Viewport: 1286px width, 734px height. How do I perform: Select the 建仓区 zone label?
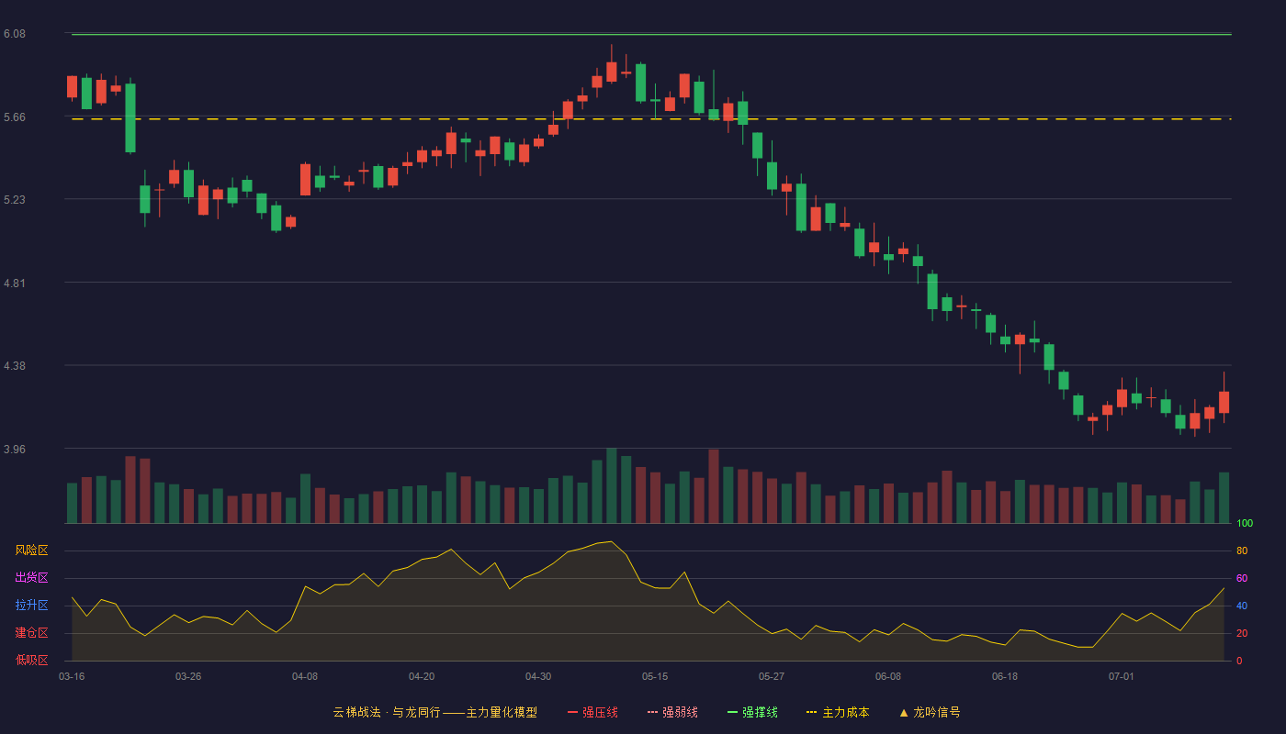[x=31, y=633]
